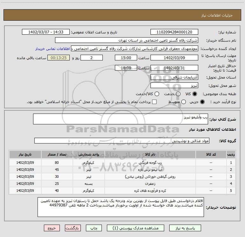Choose the جزیی purchase type radio

pos(202,102)
